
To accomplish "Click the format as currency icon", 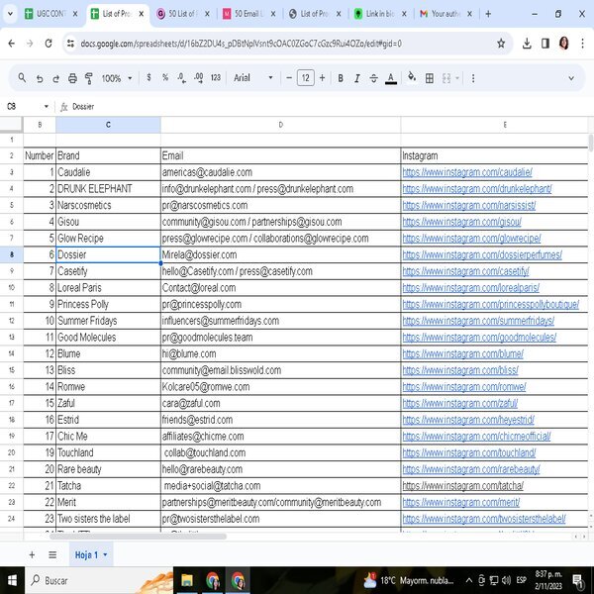I will point(148,77).
